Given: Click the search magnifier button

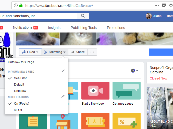Looking at the screenshot, I should pyautogui.click(x=83, y=16).
